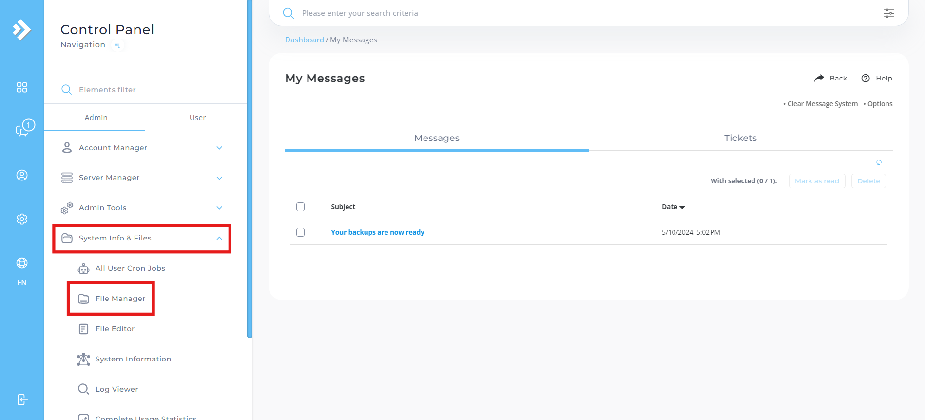Screen dimensions: 925x420
Task: Open File Editor menu item
Action: click(115, 329)
